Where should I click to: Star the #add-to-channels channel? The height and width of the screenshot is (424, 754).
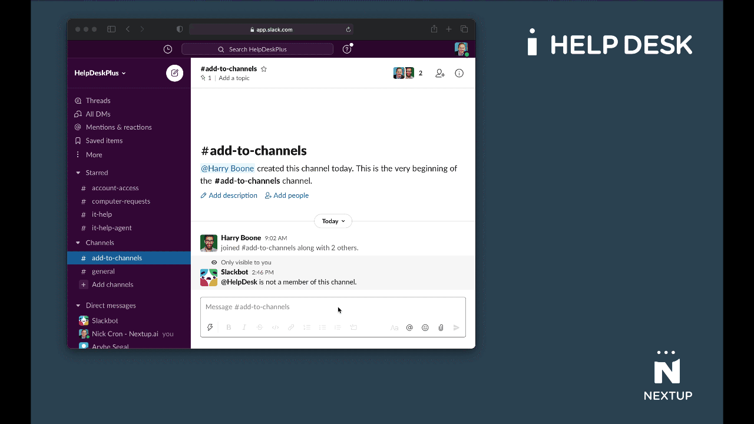click(x=264, y=69)
